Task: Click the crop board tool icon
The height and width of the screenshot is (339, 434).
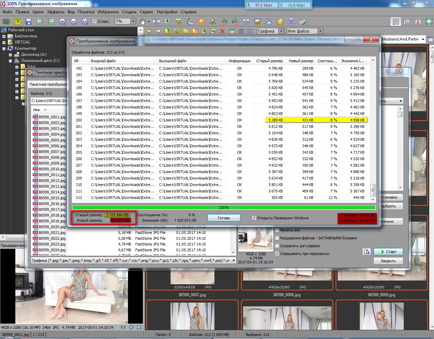Action: (179, 21)
